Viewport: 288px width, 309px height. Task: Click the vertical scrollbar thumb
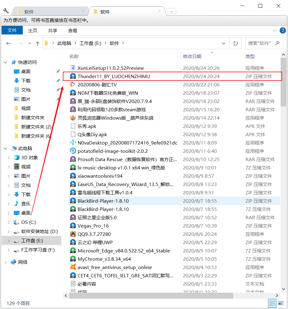click(283, 82)
